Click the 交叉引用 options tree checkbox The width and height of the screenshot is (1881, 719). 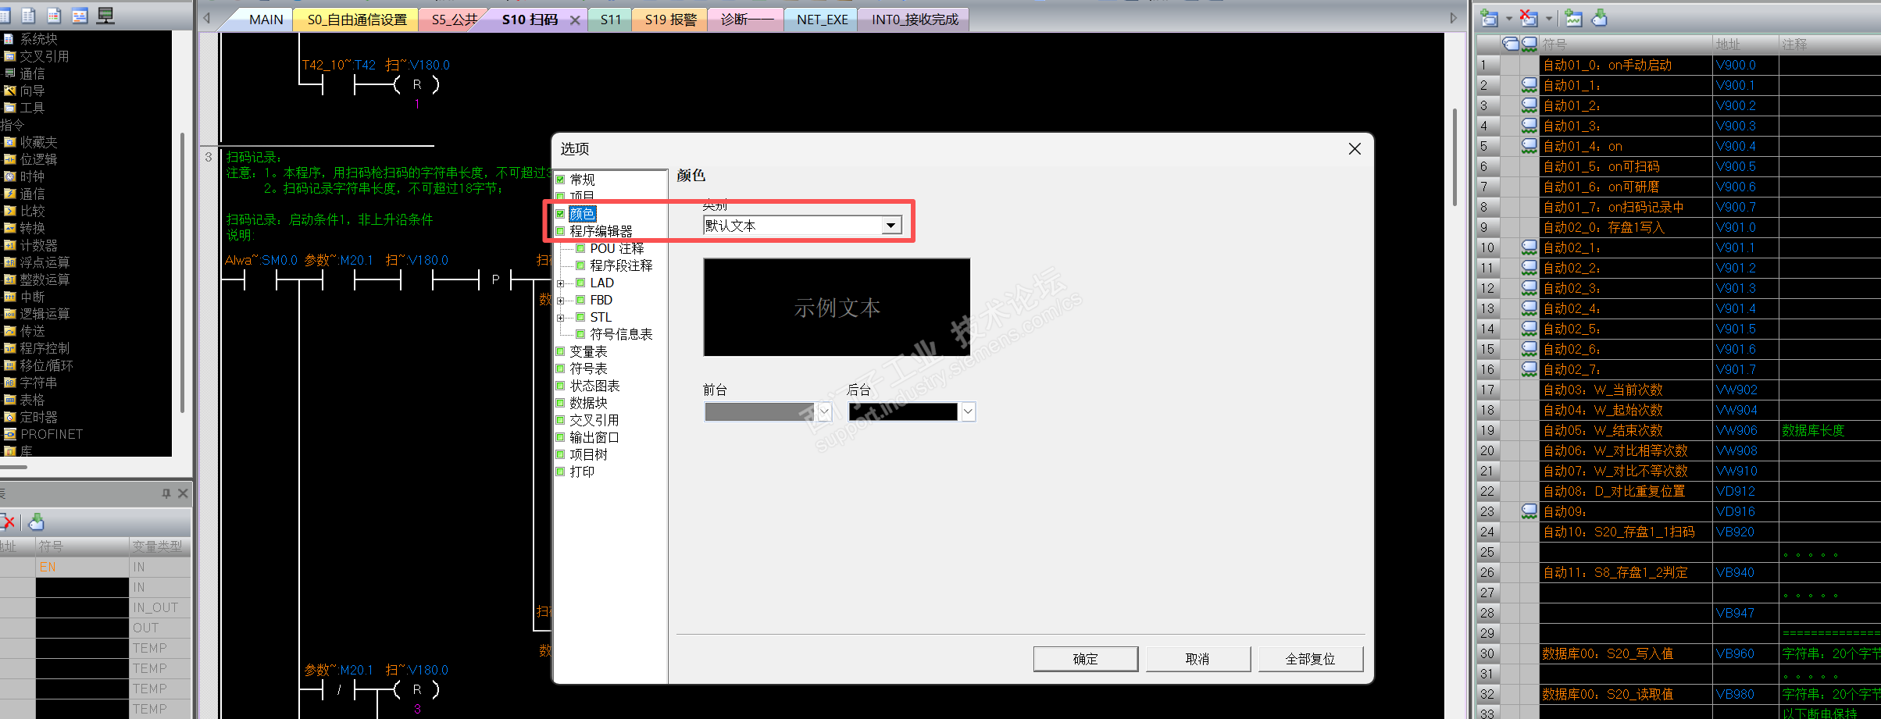click(x=560, y=420)
